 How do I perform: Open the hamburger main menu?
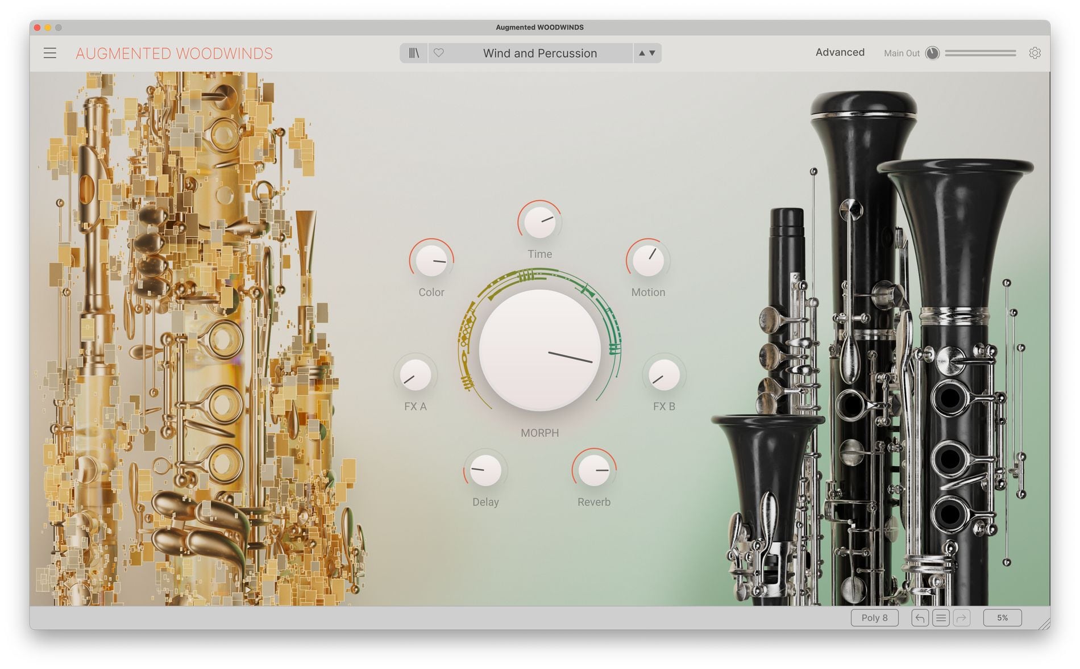50,53
